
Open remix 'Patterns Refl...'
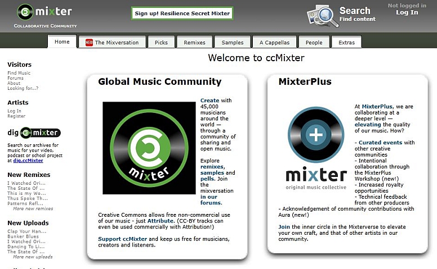[25, 203]
